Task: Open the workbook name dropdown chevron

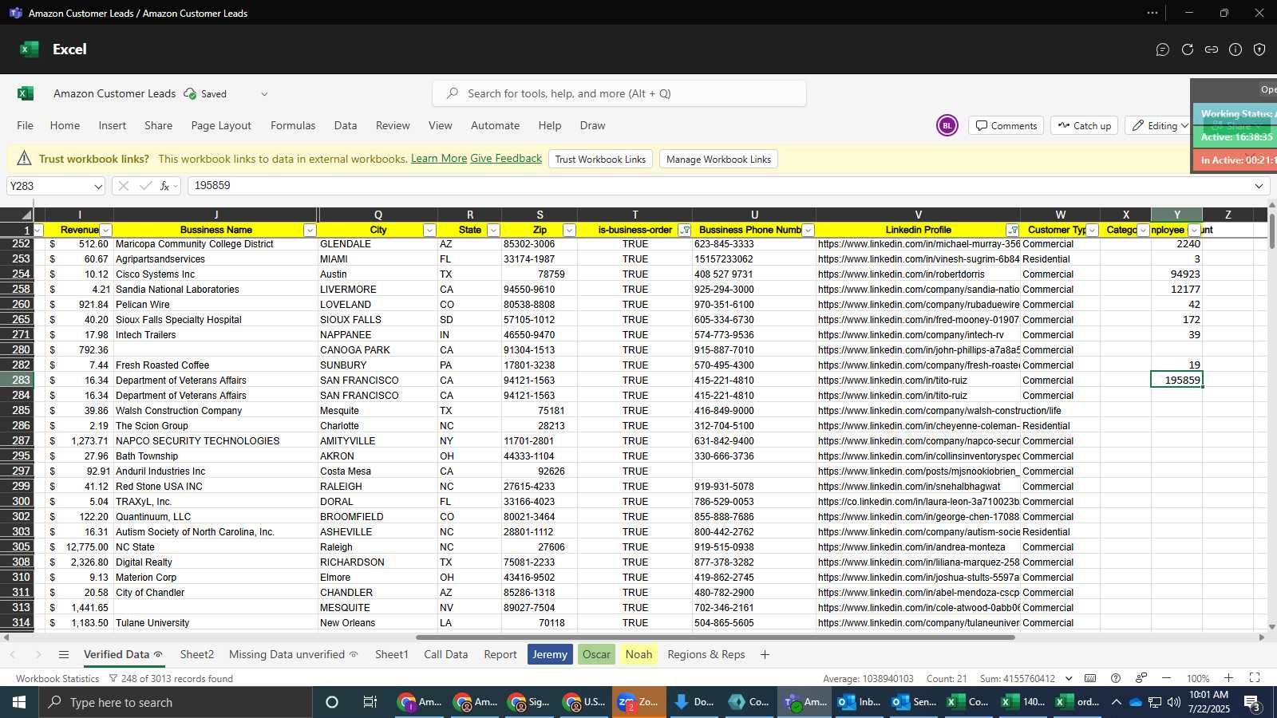Action: (264, 94)
